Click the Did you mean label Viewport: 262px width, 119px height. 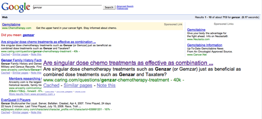click(11, 35)
